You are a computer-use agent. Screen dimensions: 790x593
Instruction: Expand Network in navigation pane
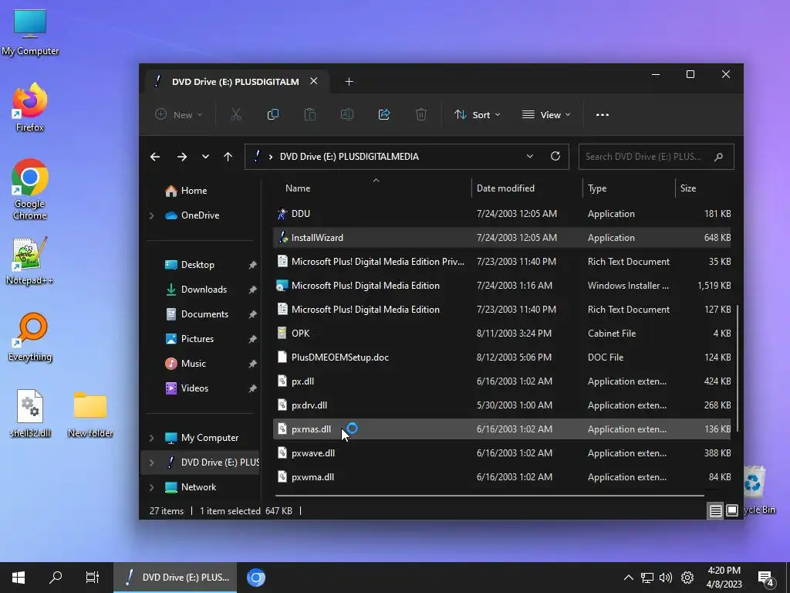152,487
